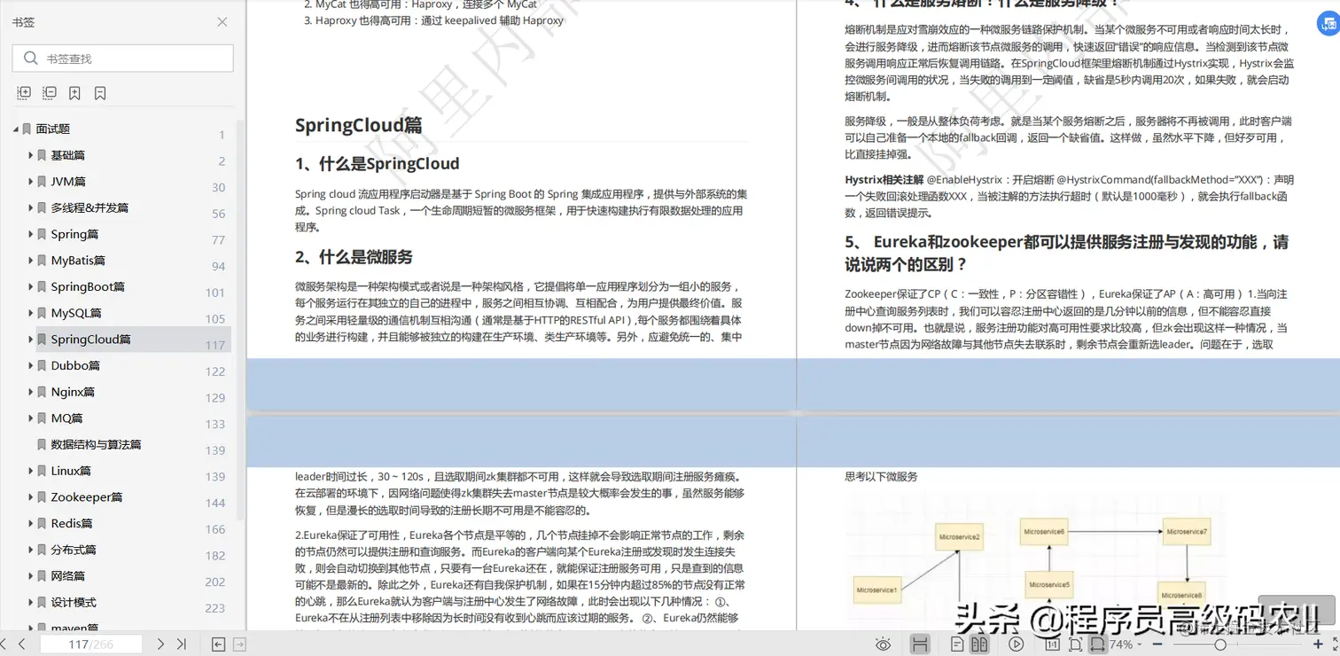Image resolution: width=1340 pixels, height=656 pixels.
Task: Expand the SpringBoot篇 bookmark
Action: (x=31, y=286)
